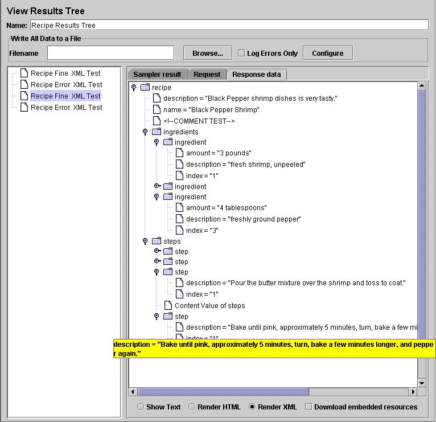This screenshot has height=422, width=436.
Task: Click the steps folder icon
Action: tap(157, 241)
